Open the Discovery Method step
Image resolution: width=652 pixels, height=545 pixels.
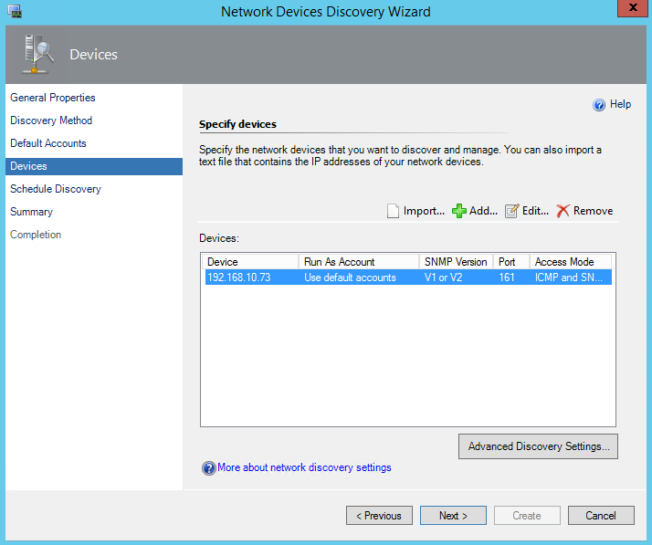(51, 121)
